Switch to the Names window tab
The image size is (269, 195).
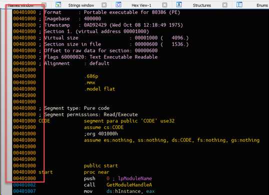coord(20,6)
